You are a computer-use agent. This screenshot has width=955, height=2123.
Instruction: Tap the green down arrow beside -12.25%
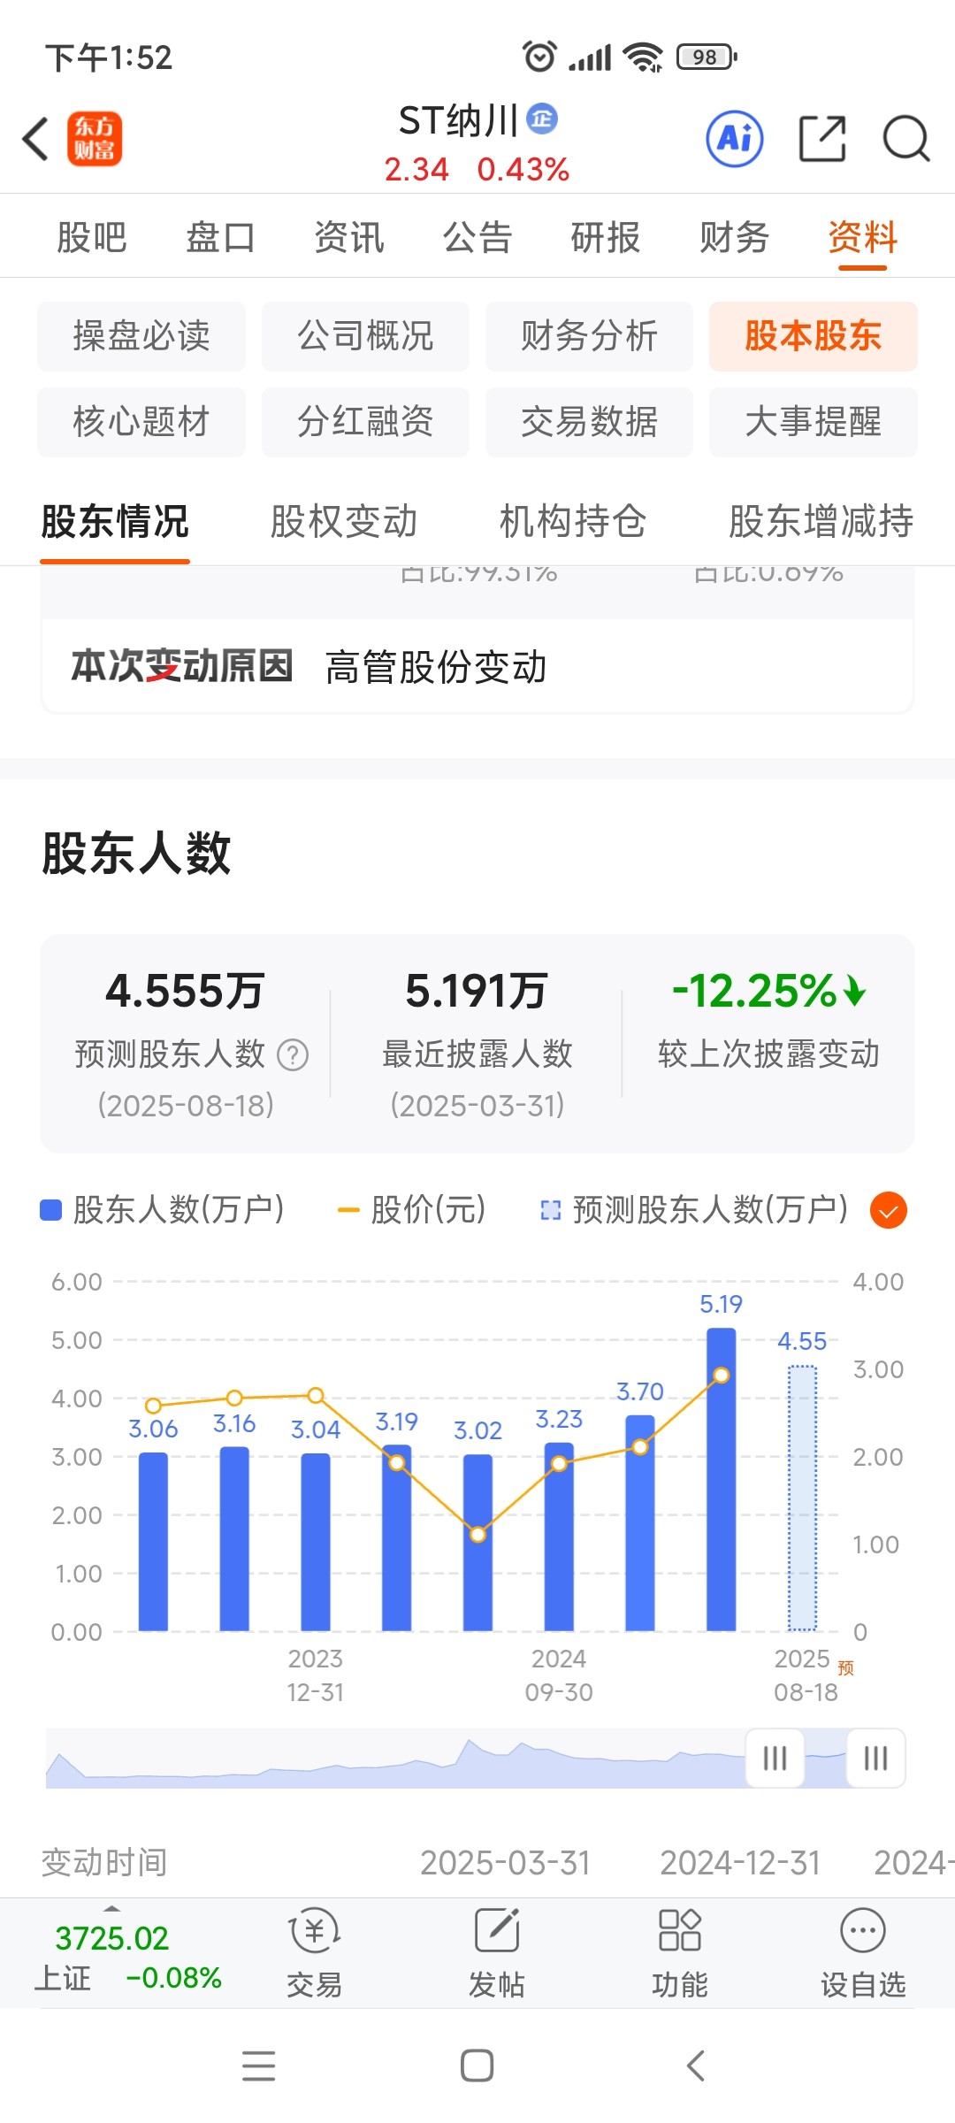[854, 991]
